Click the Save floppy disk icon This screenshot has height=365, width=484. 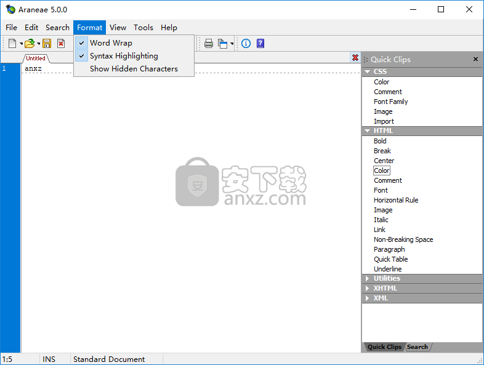point(47,44)
